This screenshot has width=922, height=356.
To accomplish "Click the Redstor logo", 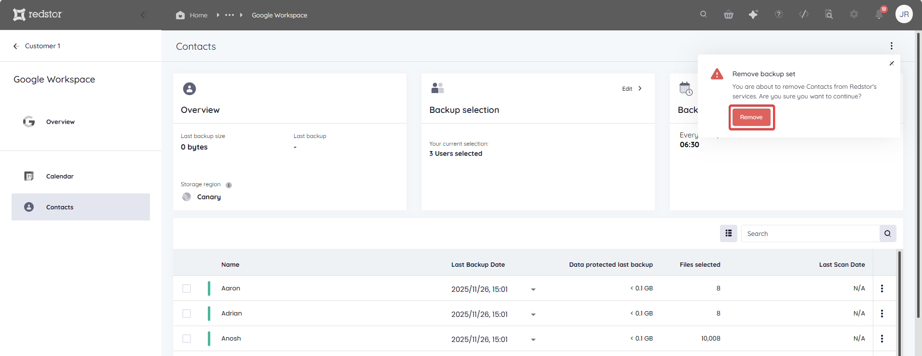I will pos(38,14).
